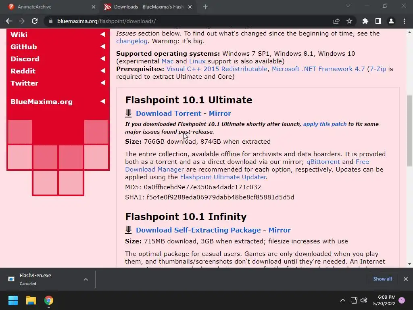Click the arrow beside Wiki
Viewport: 413px width, 310px height.
click(x=103, y=34)
